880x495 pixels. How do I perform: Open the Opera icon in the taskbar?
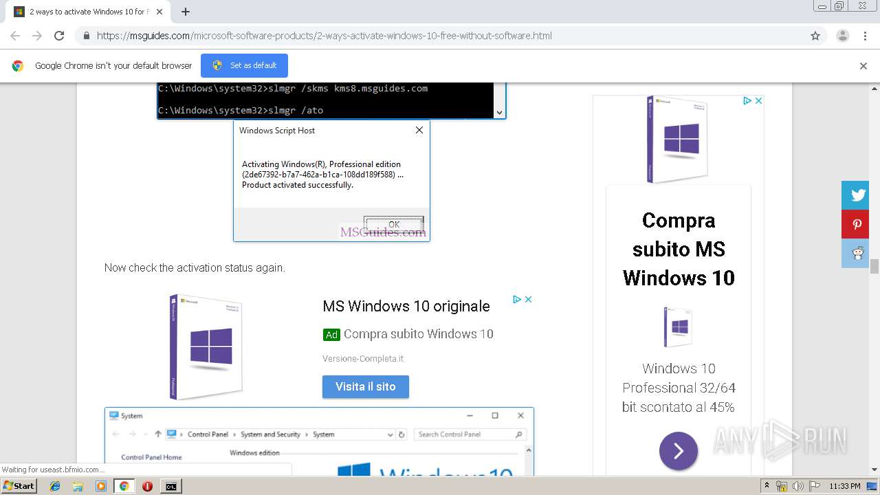click(x=147, y=486)
